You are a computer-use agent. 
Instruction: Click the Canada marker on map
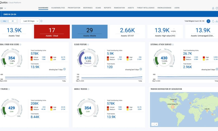(173, 101)
